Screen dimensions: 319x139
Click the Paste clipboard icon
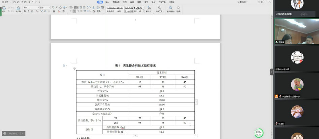pyautogui.click(x=3, y=7)
